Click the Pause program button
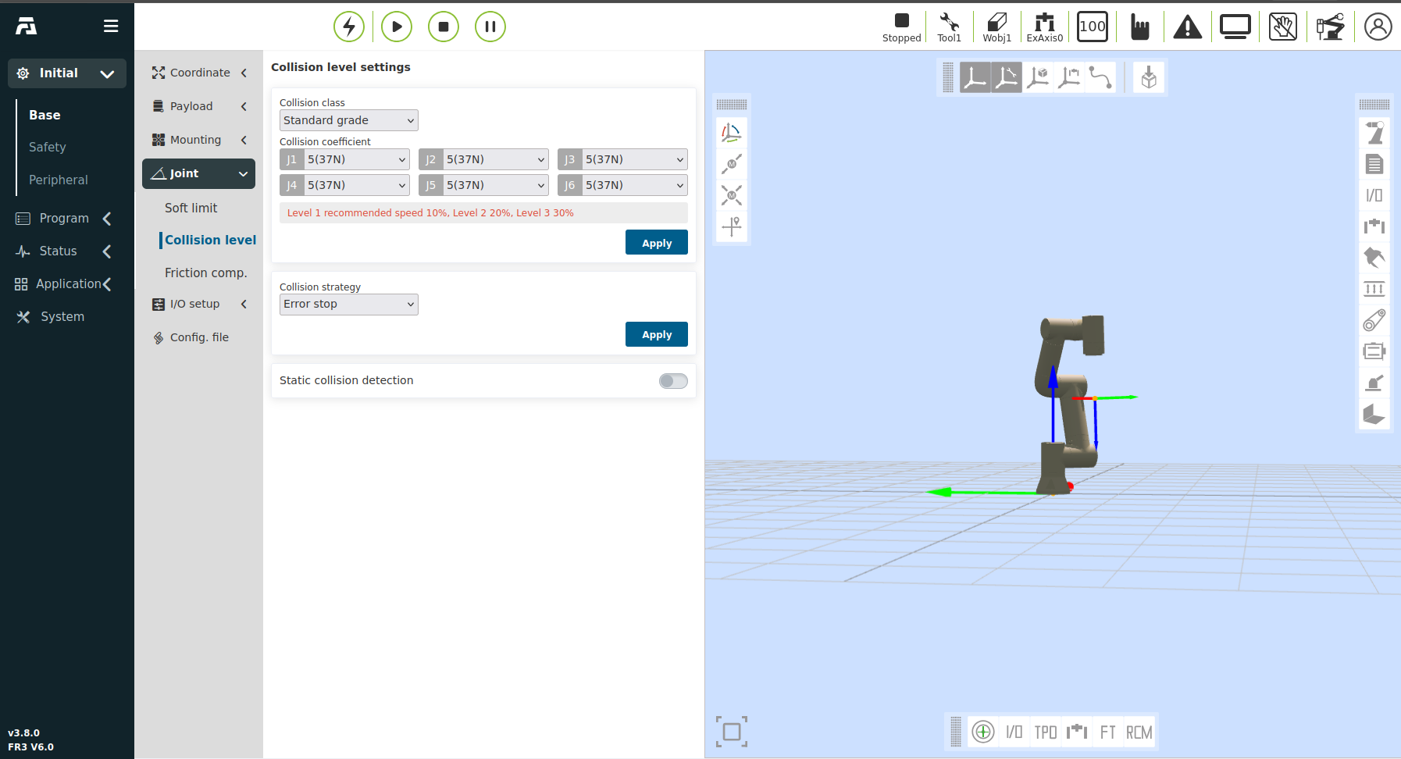This screenshot has width=1401, height=759. (490, 27)
